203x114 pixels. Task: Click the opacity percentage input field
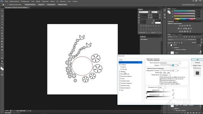tap(174, 66)
